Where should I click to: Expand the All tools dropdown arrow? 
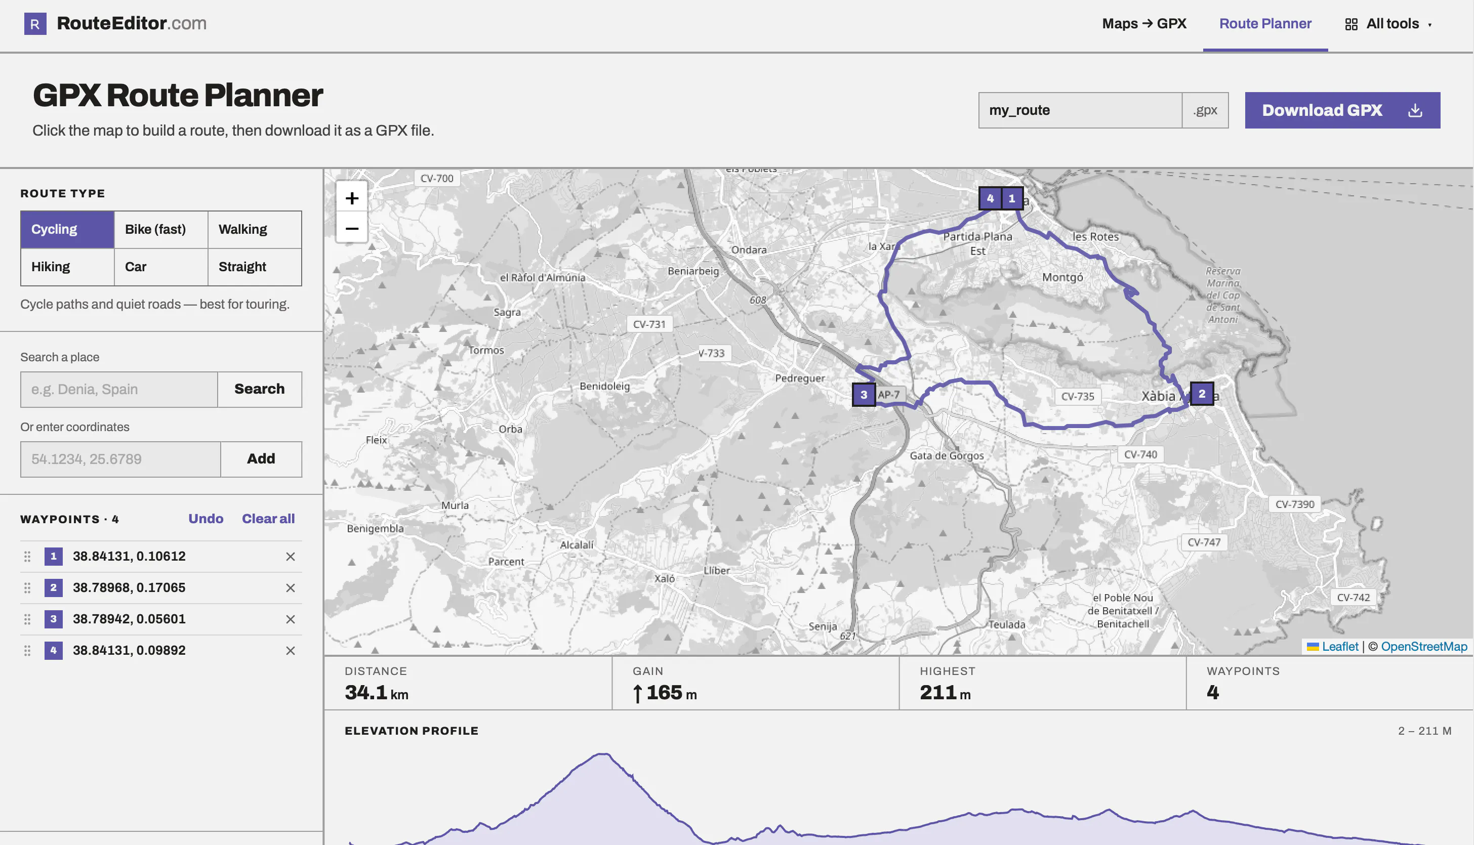tap(1429, 25)
